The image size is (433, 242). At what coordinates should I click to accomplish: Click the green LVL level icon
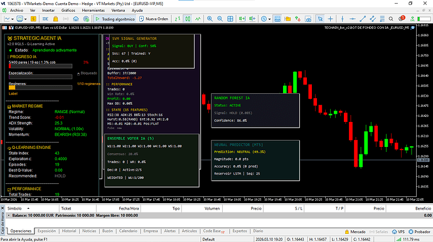(412, 19)
